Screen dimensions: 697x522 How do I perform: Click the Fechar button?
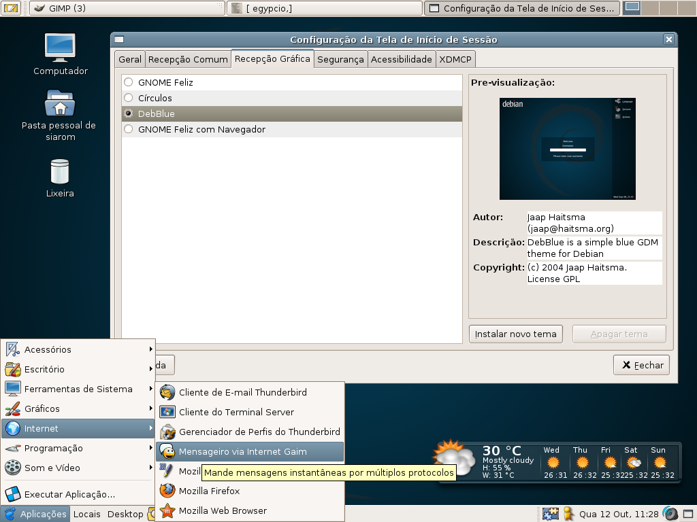point(641,365)
